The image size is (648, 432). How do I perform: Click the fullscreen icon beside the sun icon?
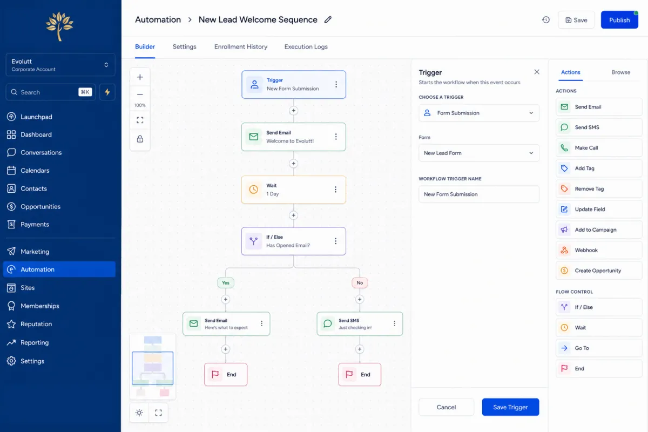tap(158, 413)
